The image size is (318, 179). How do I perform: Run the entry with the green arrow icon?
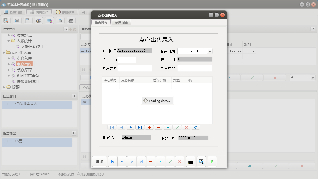click(212, 161)
